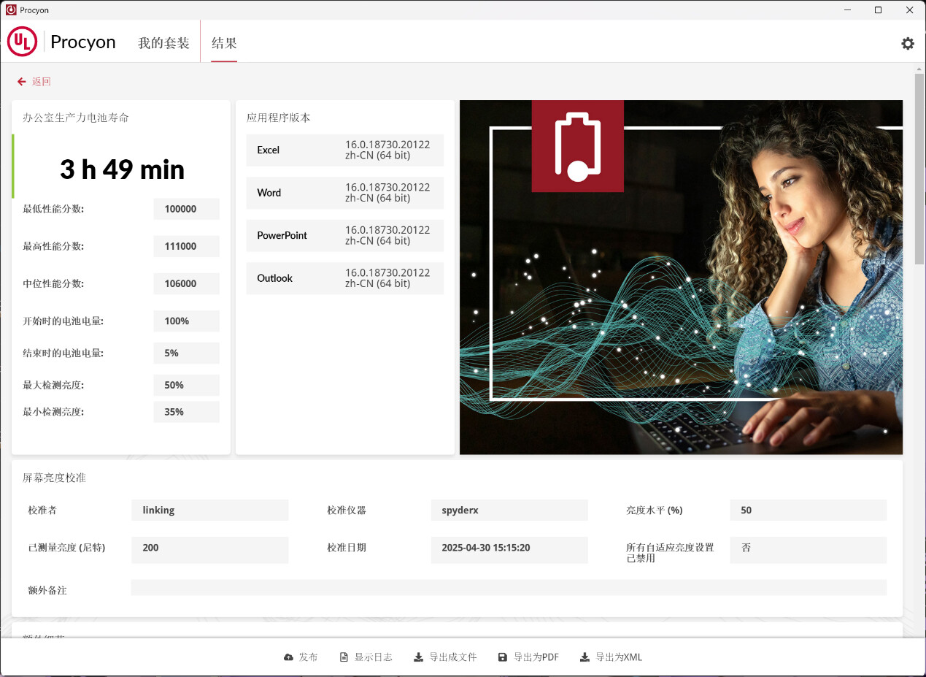Click the UL Procyon logo
Screen dimensions: 926x677
[23, 42]
